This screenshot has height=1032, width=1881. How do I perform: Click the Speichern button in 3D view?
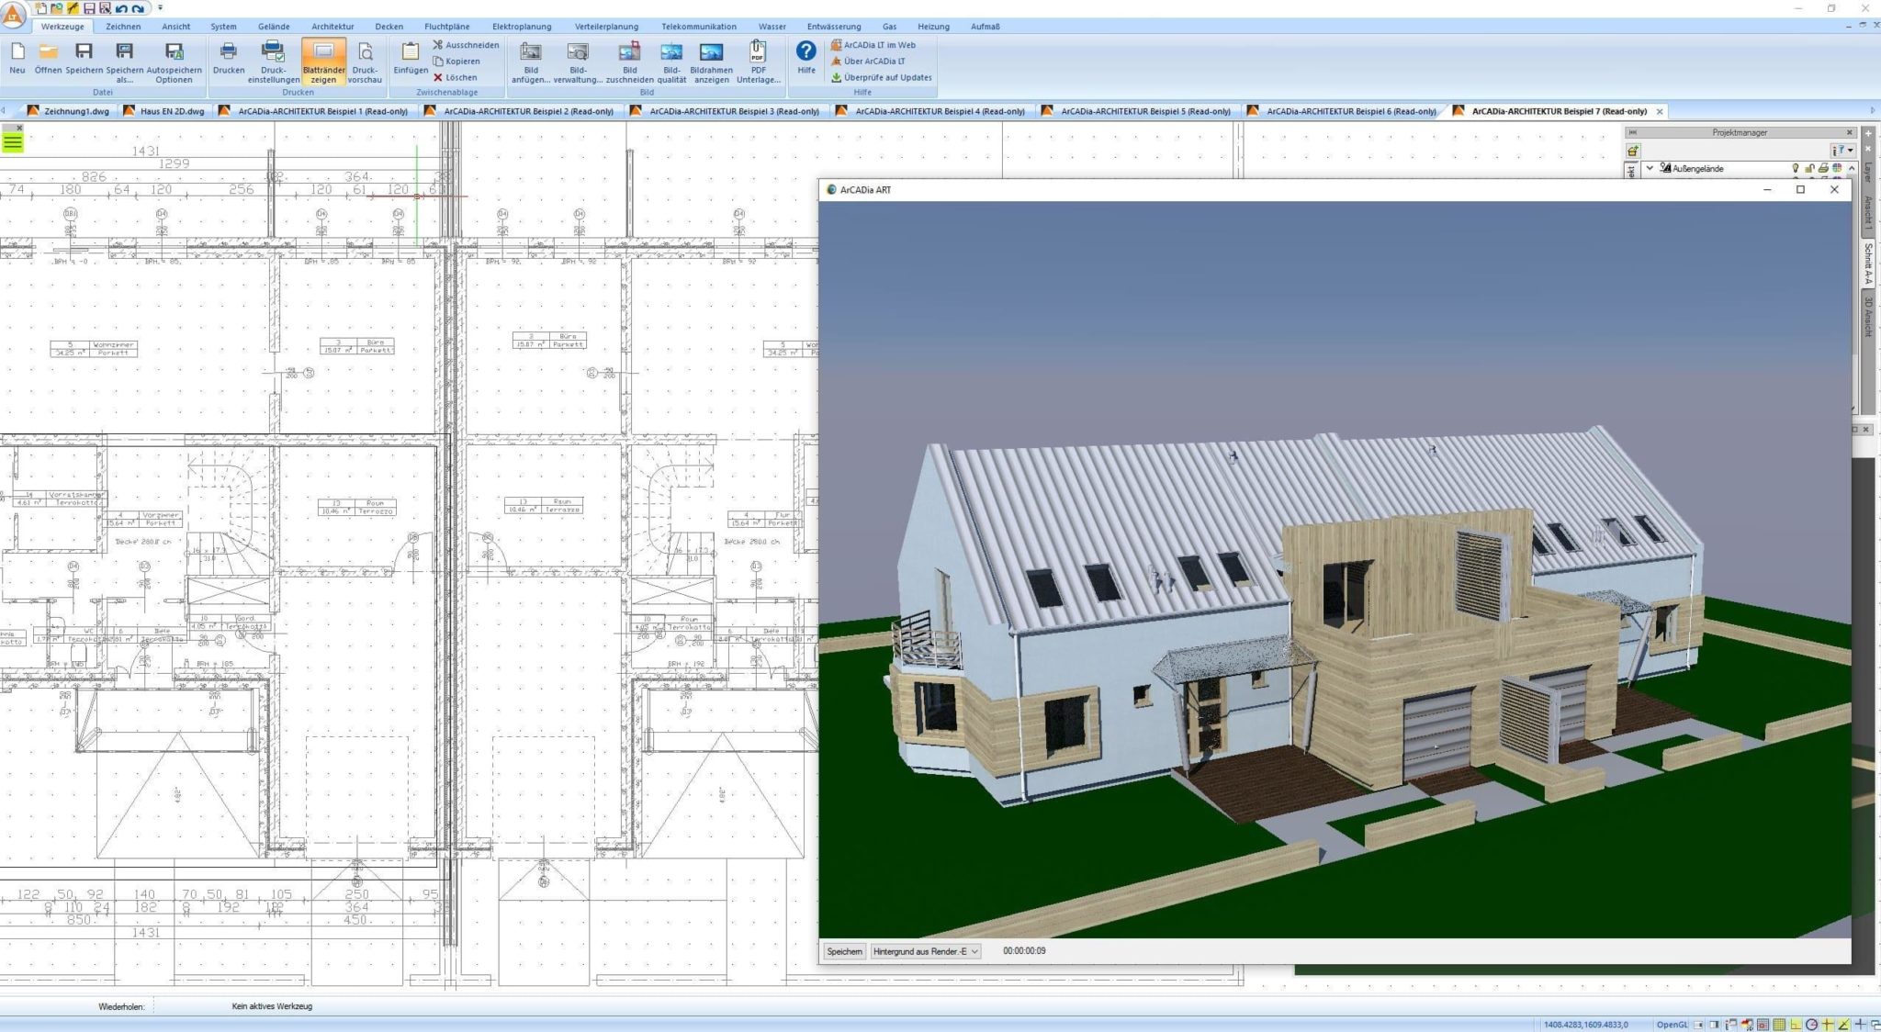(844, 950)
